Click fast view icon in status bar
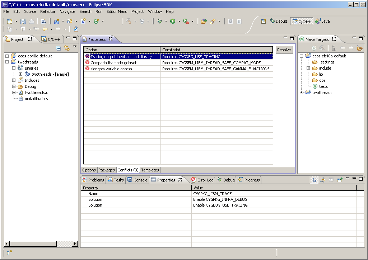 pyautogui.click(x=9, y=252)
